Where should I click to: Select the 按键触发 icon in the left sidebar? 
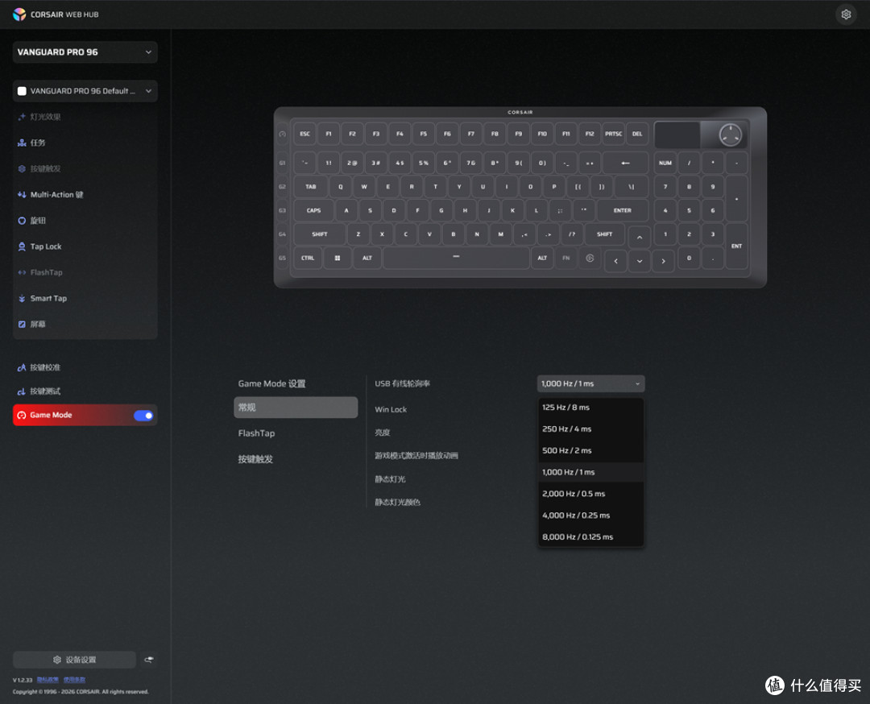pyautogui.click(x=22, y=168)
